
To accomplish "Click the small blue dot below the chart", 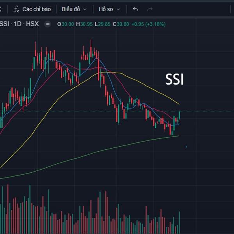I will [x=187, y=147].
